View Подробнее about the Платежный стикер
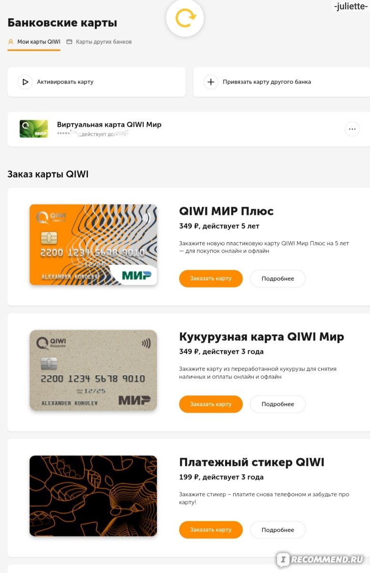The height and width of the screenshot is (573, 370). pos(277,530)
